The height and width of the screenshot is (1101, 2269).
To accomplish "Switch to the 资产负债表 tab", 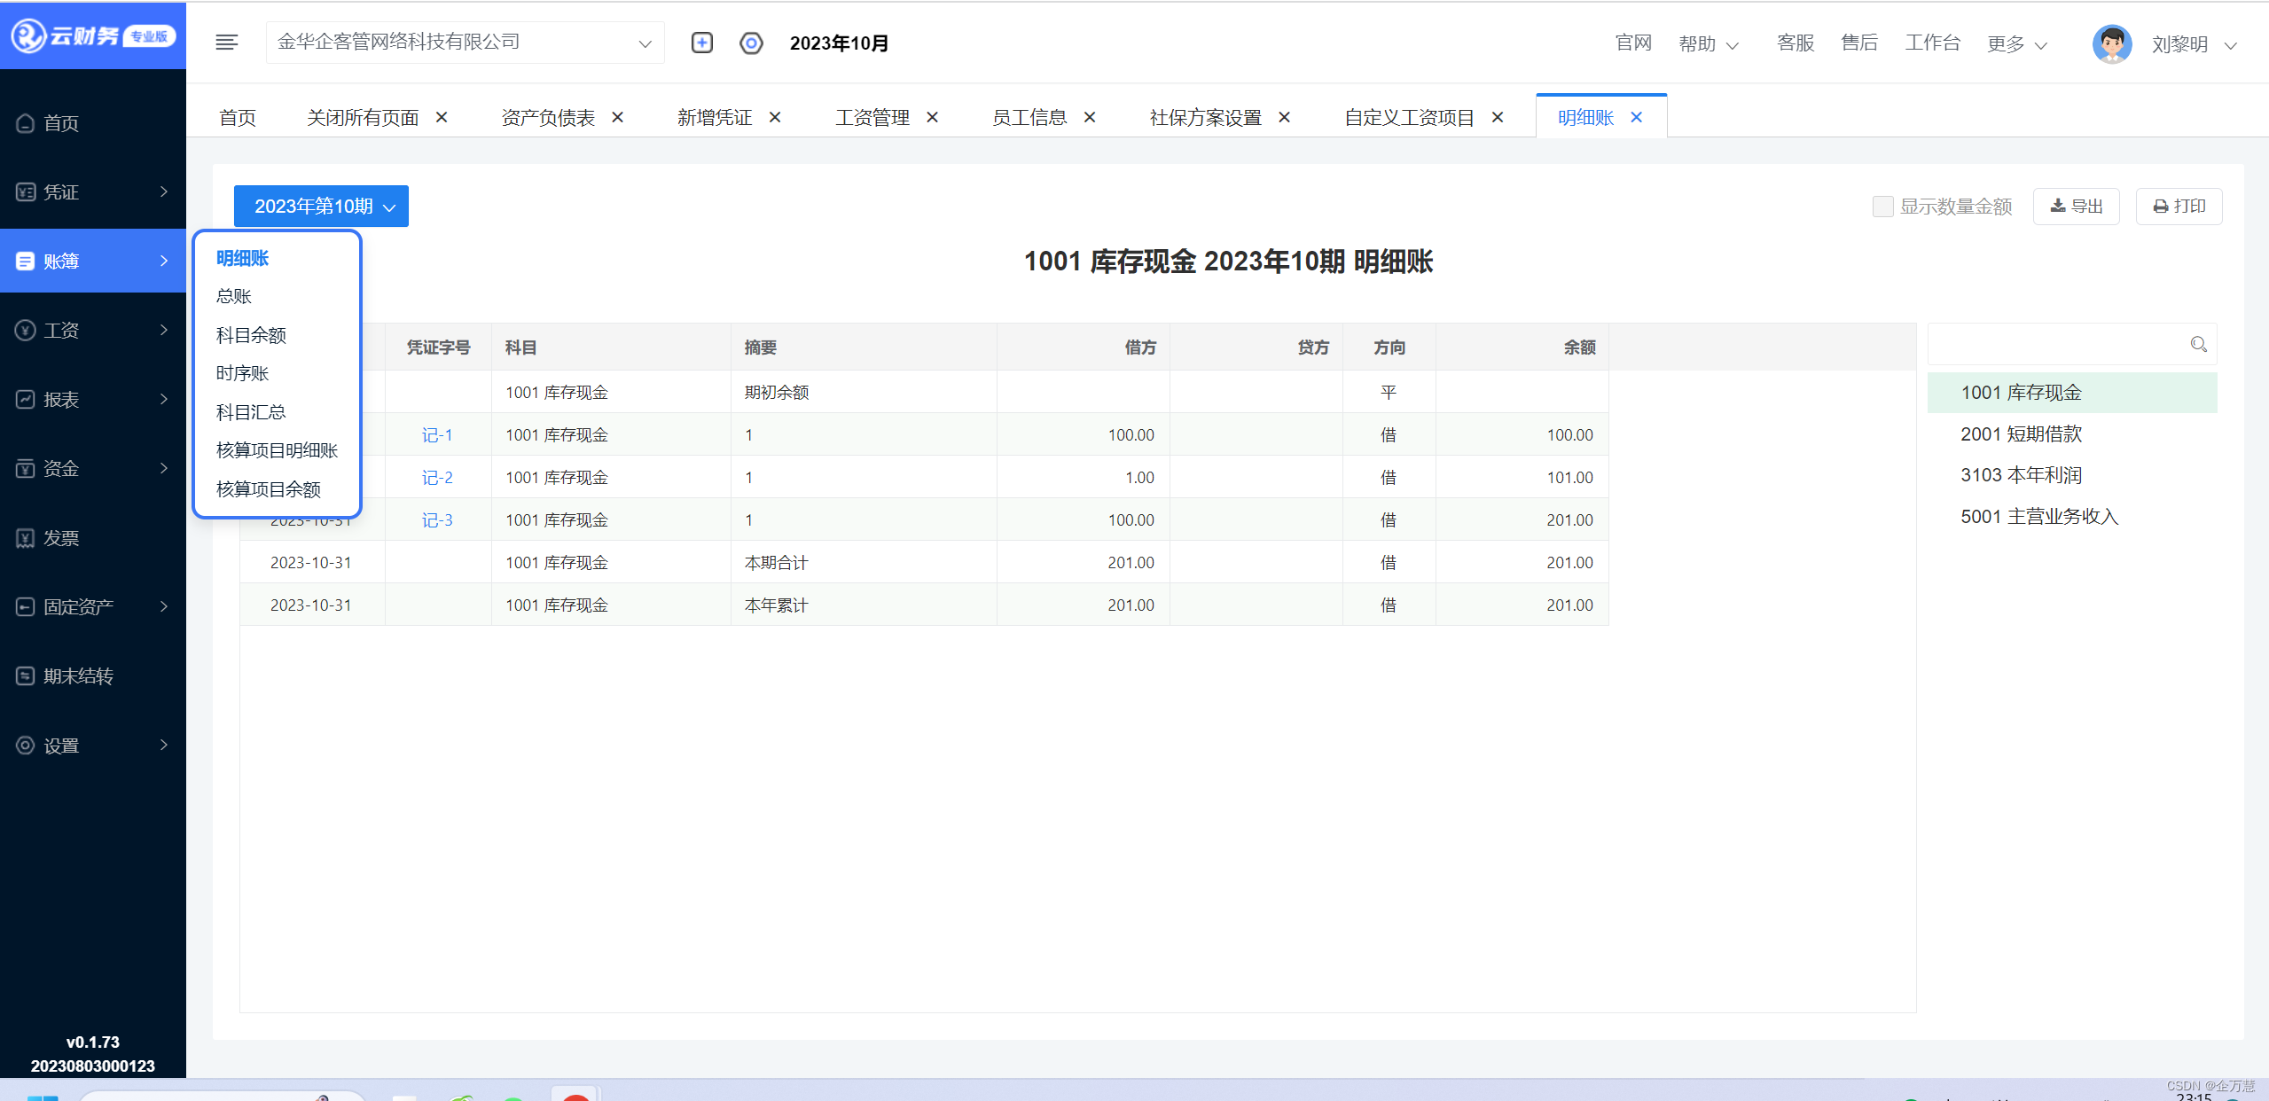I will 546,116.
